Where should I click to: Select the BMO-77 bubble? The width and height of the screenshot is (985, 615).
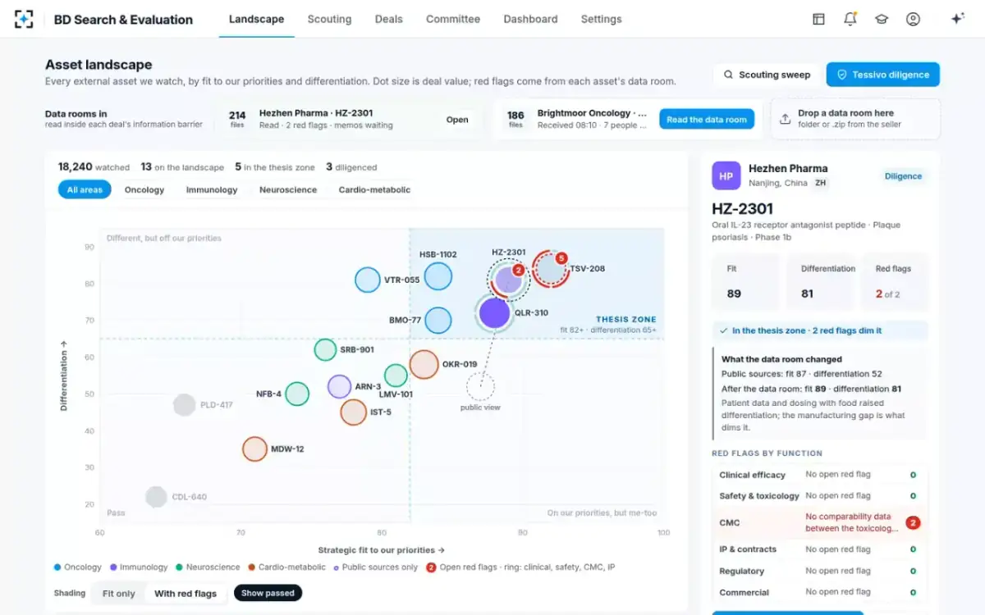click(x=438, y=320)
